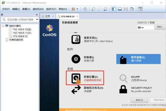Select VM 192.168.8.10(主)
Screen dimensions: 166x111
point(22,29)
